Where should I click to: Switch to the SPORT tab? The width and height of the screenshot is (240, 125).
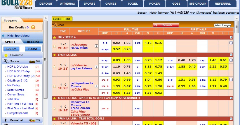coord(10,42)
